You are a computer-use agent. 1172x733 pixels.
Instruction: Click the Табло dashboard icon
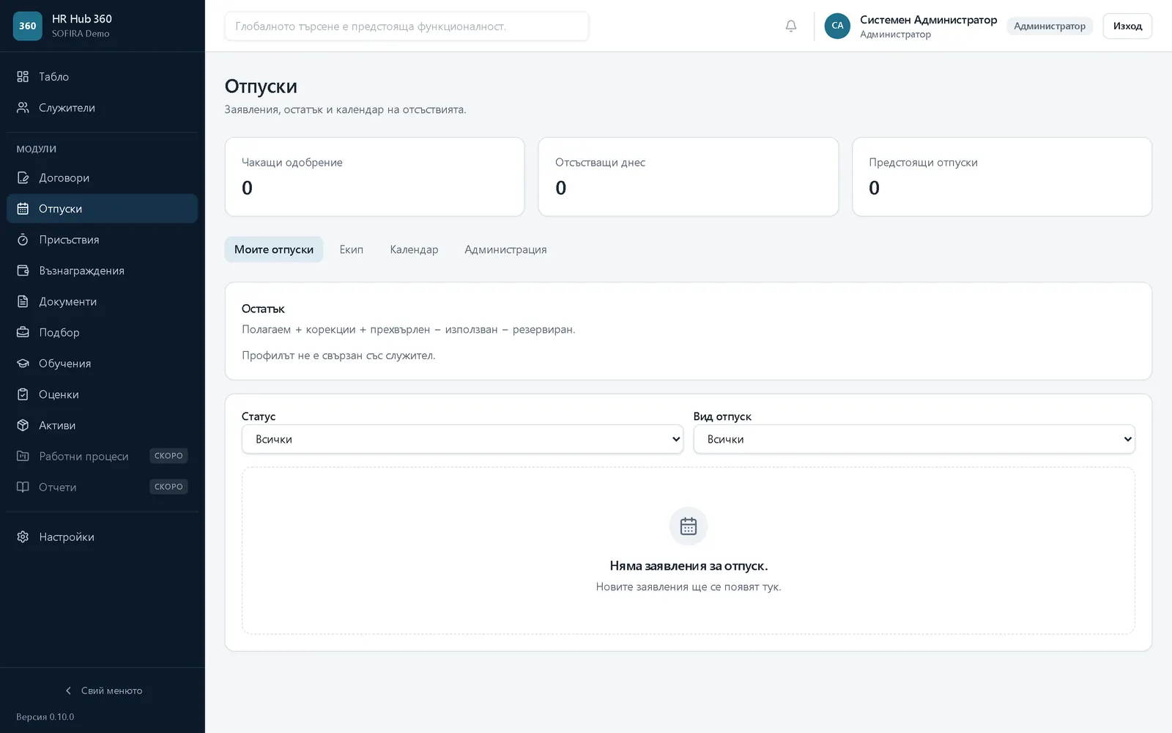(23, 76)
